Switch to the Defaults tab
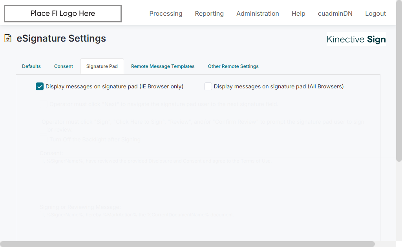Screen dimensions: 402x247 31,66
